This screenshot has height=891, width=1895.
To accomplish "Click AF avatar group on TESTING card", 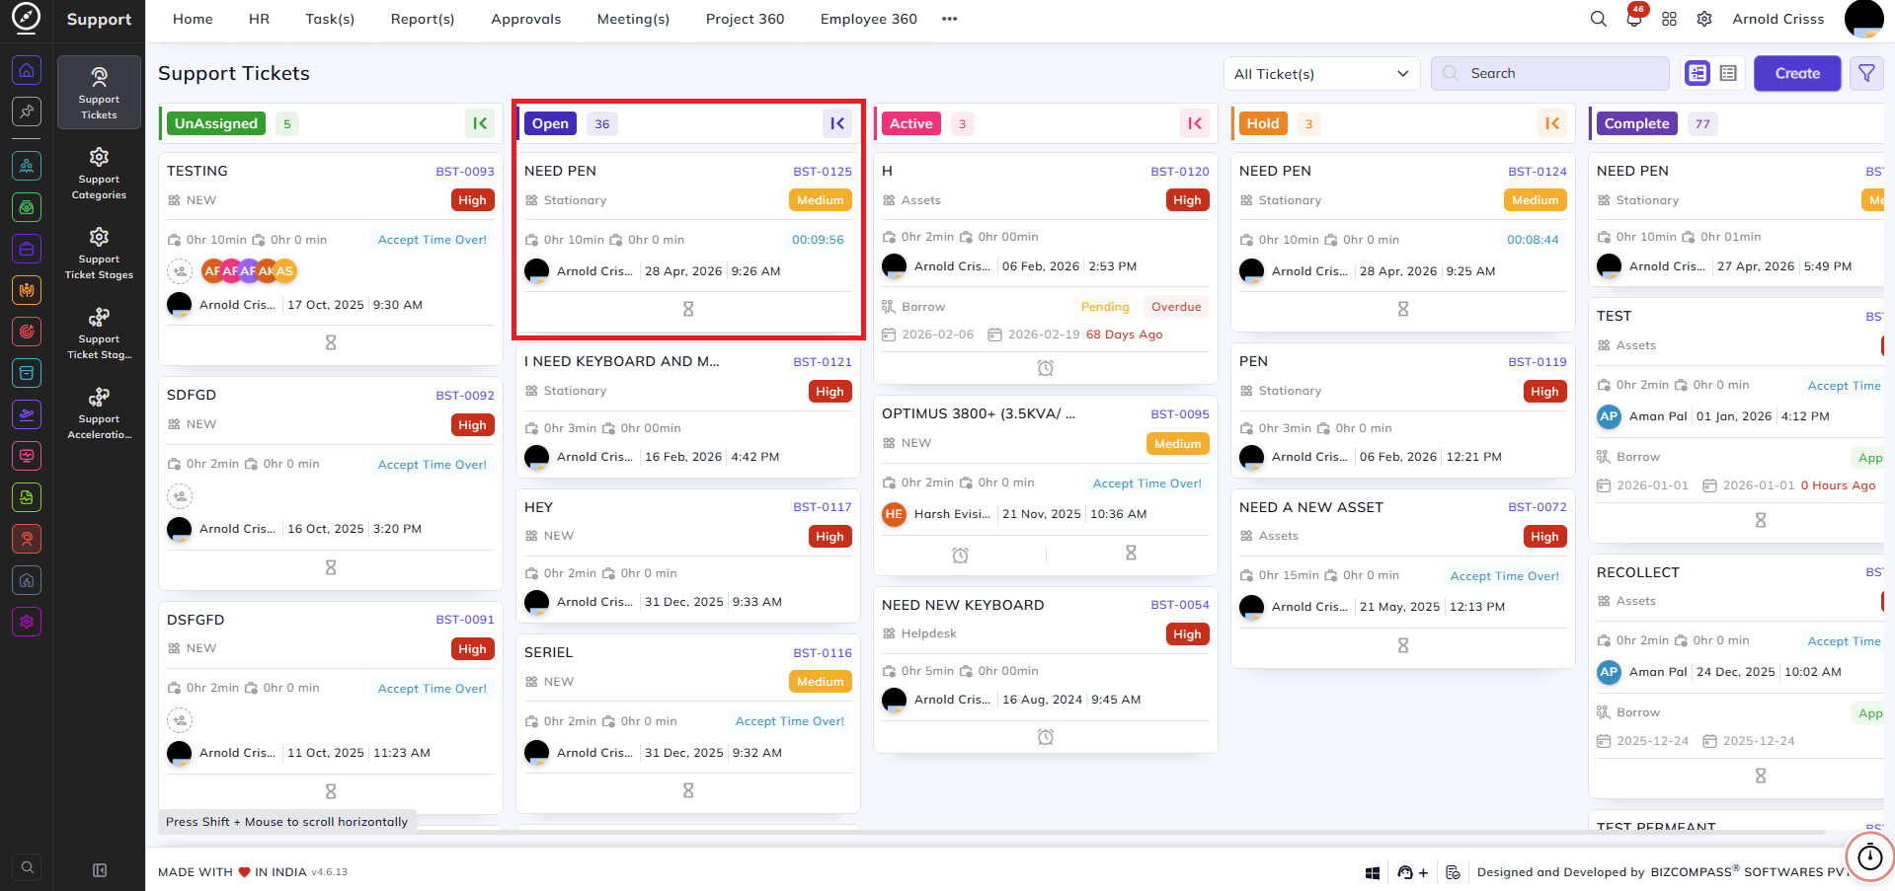I will click(249, 270).
